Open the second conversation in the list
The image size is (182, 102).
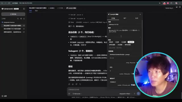13,29
